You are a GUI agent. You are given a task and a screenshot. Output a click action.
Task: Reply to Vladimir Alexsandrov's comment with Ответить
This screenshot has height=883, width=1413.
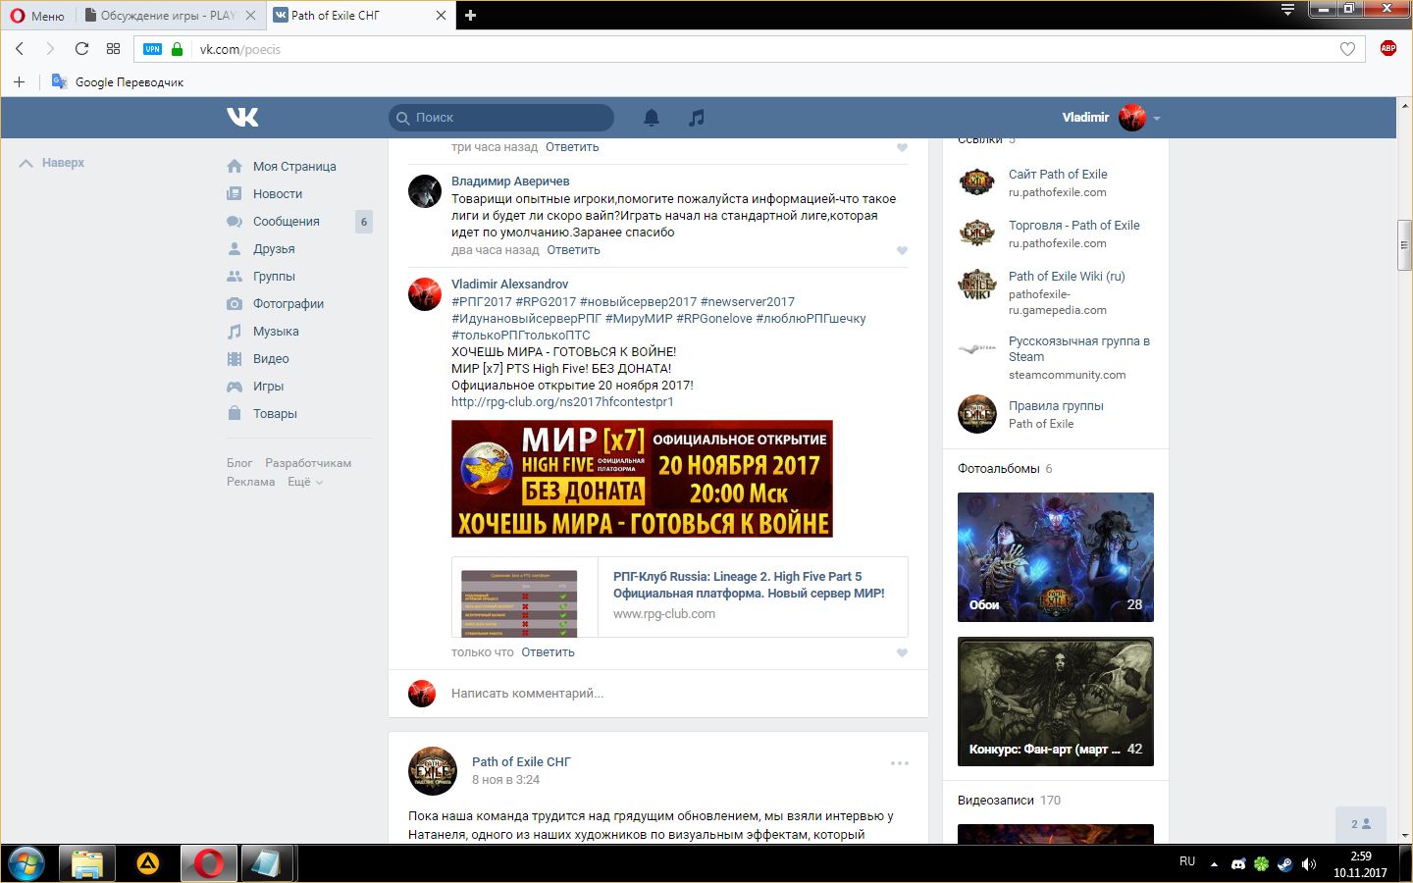tap(548, 652)
